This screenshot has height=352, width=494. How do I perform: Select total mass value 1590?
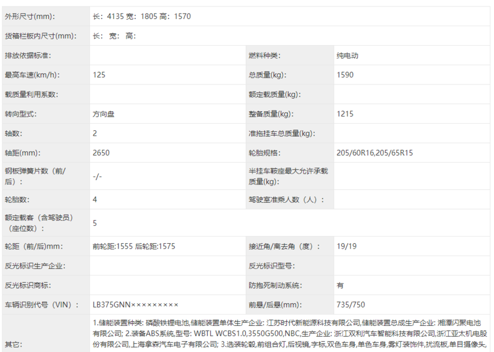[x=345, y=75]
